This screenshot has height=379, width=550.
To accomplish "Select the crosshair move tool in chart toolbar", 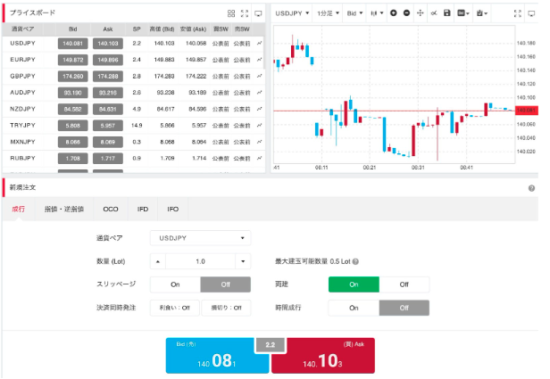I will [x=421, y=14].
